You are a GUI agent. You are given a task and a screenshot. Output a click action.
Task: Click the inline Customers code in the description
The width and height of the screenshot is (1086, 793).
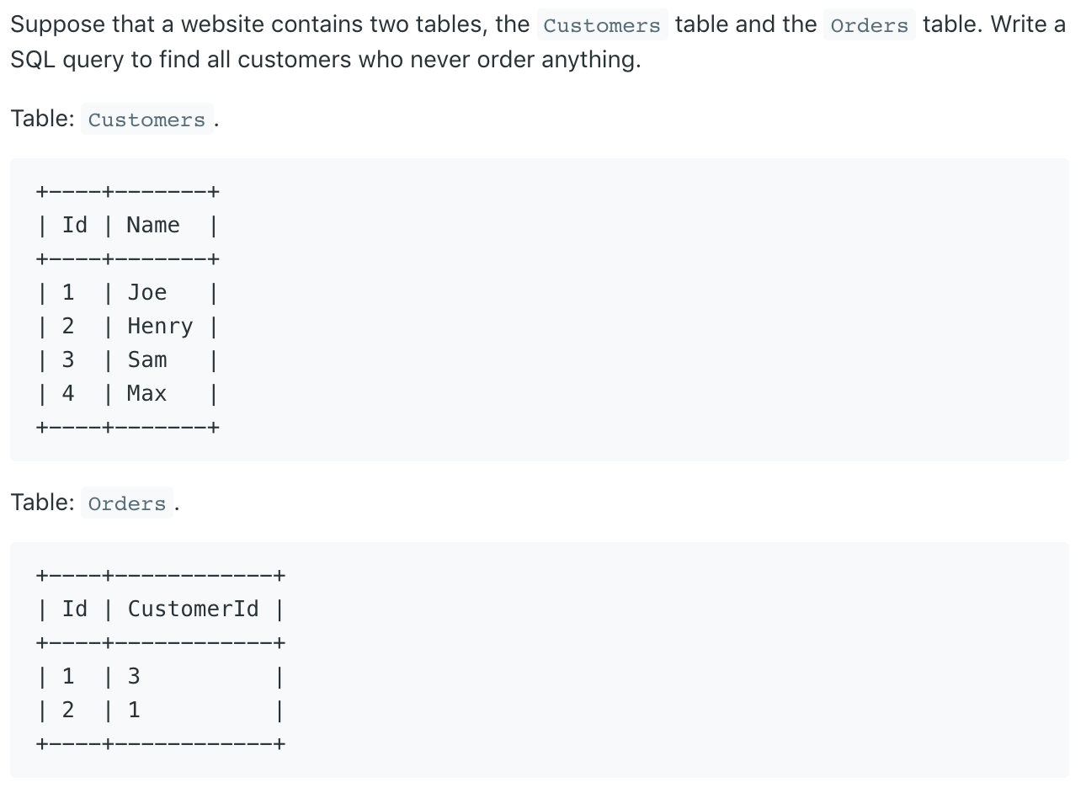click(601, 25)
